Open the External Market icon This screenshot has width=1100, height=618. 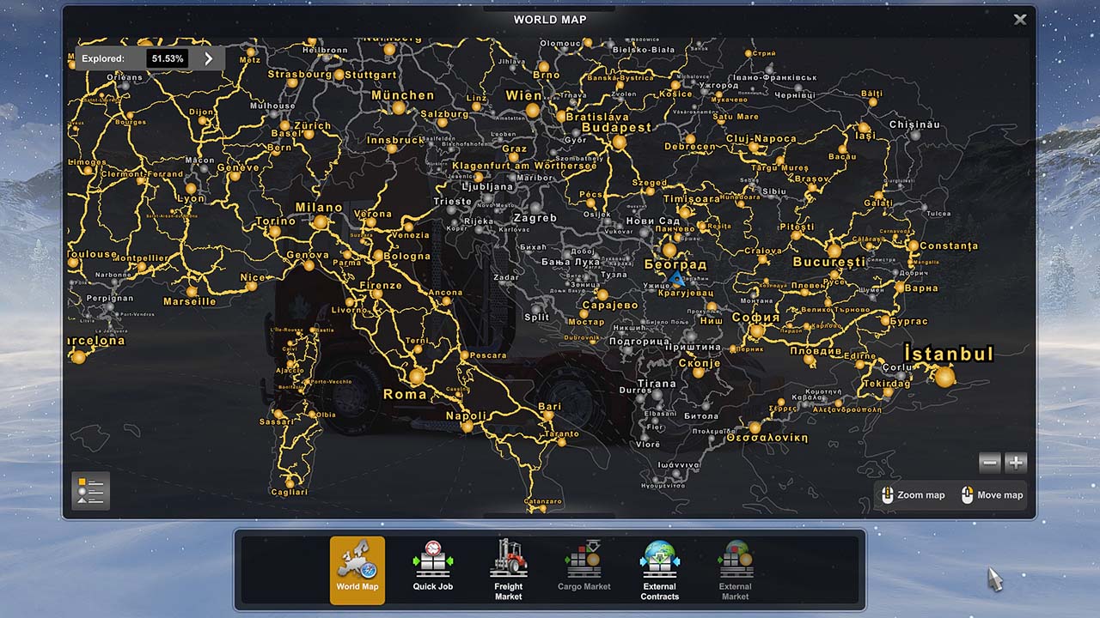tap(735, 570)
